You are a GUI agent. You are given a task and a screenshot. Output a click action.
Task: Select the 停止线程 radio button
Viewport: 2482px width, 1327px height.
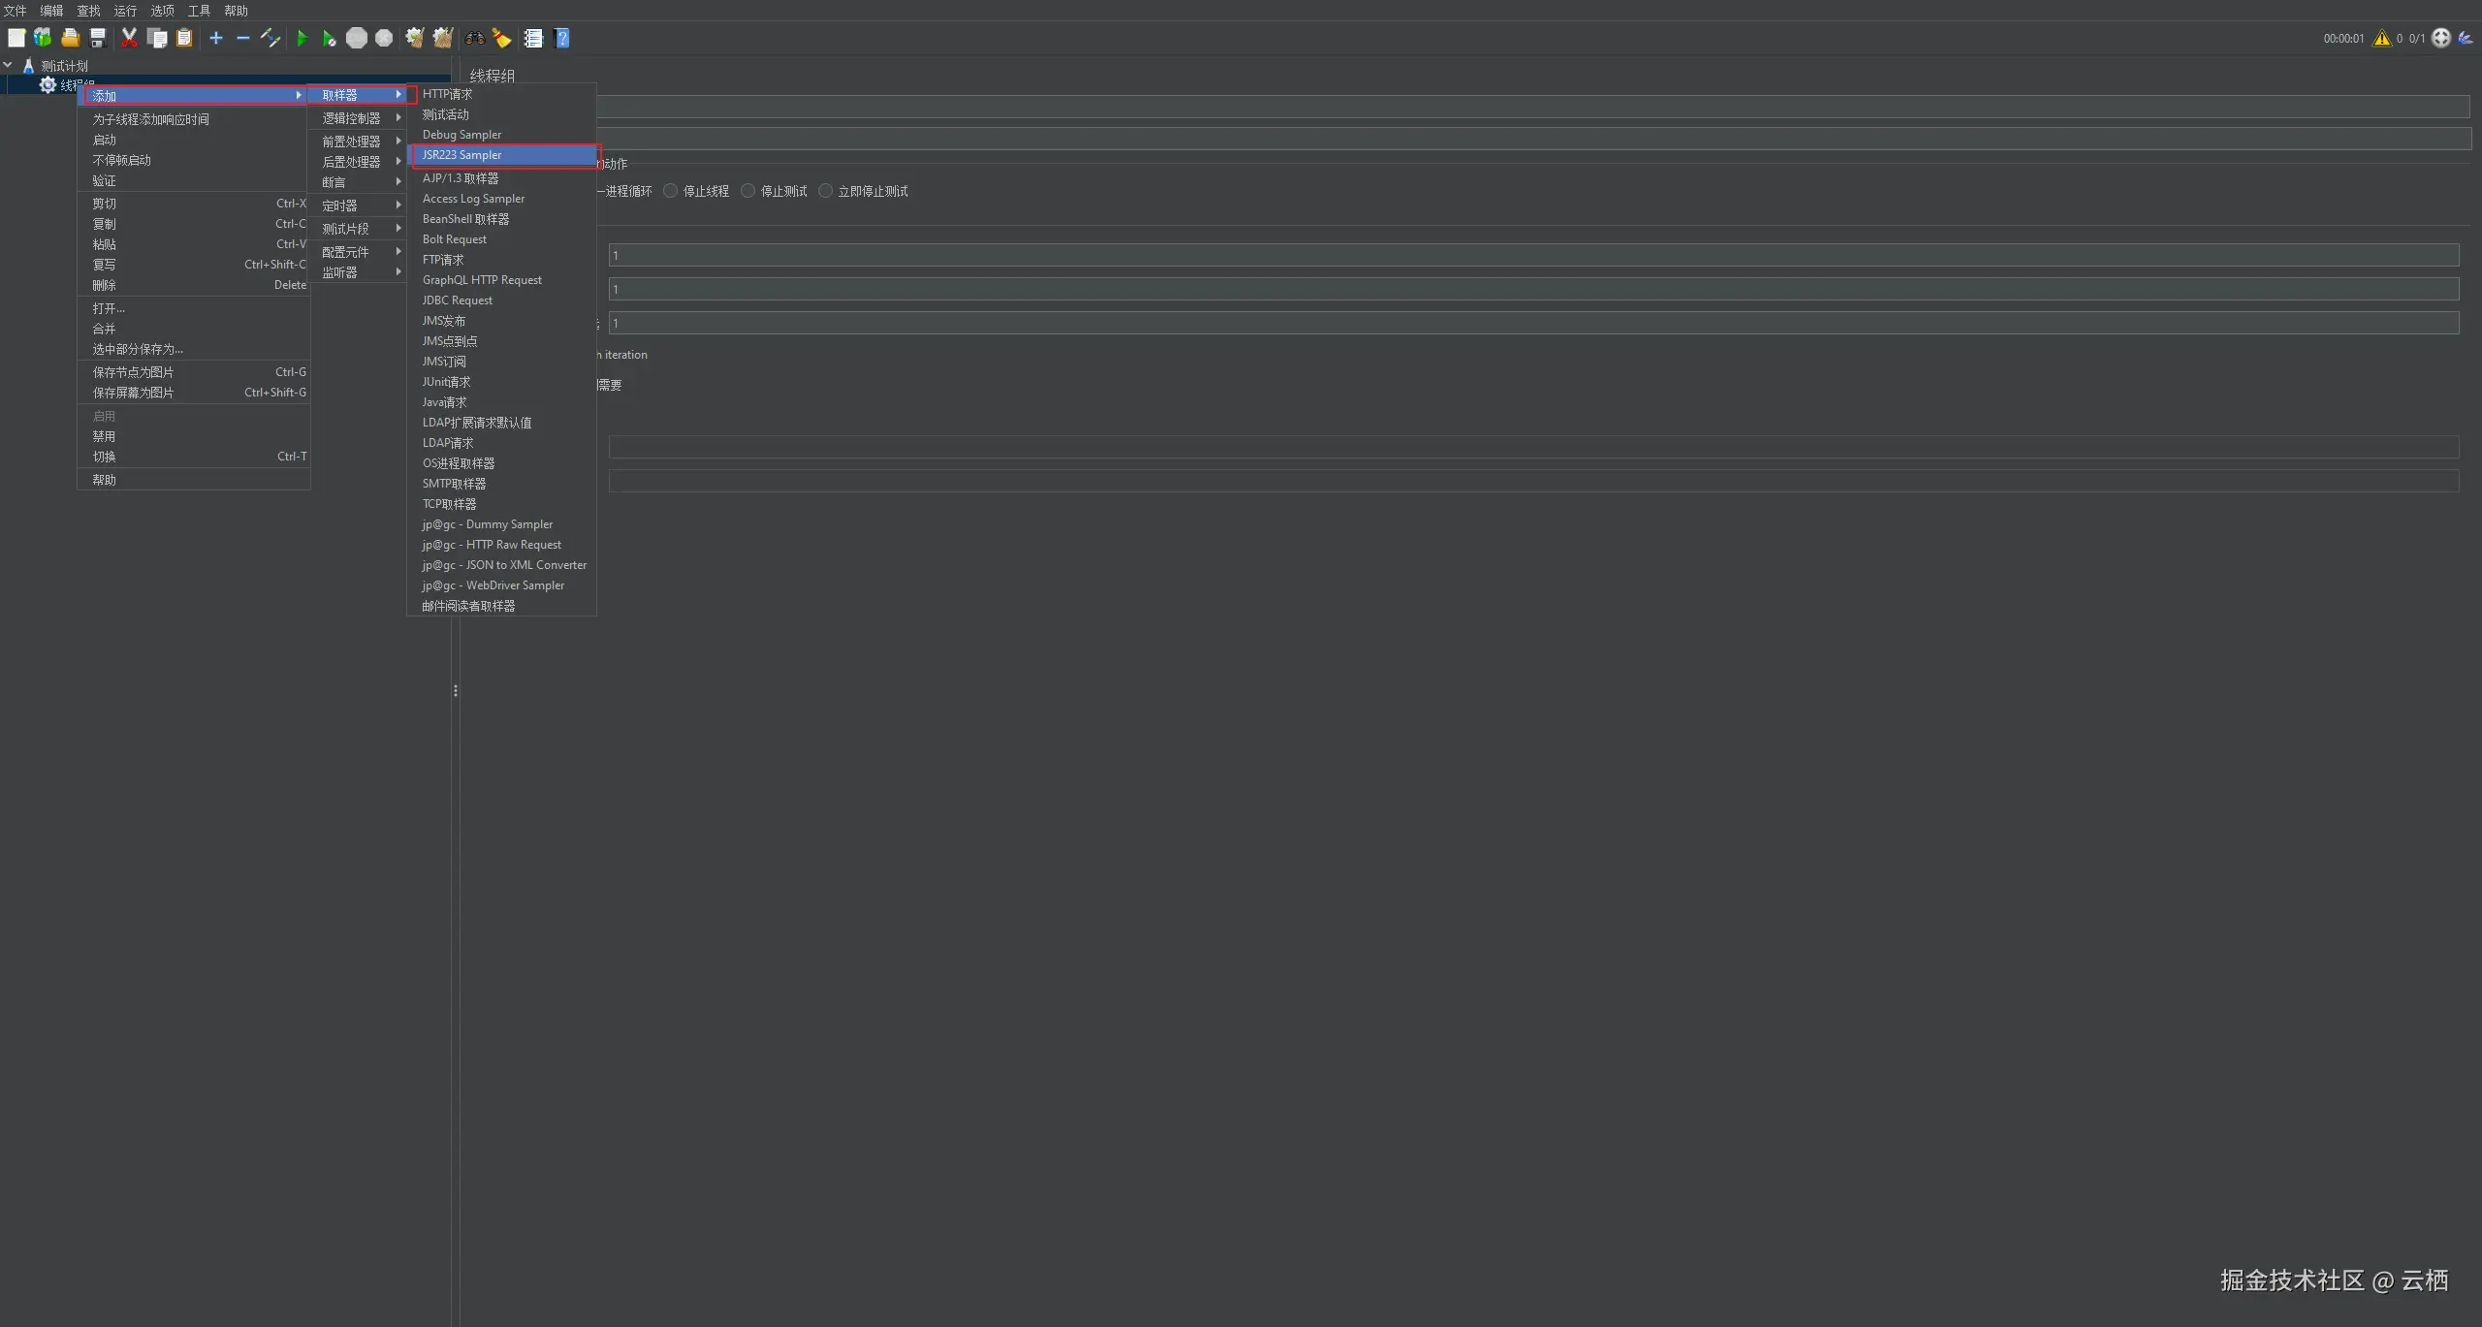671,191
